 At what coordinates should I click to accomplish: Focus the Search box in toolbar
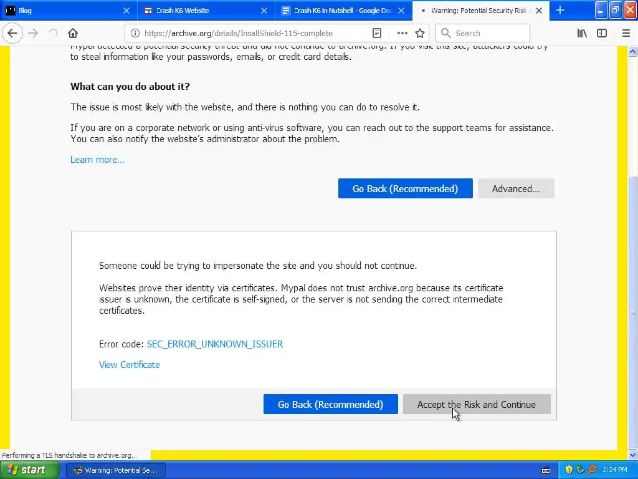click(483, 33)
